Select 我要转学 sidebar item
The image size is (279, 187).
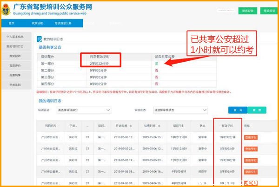pos(15,75)
